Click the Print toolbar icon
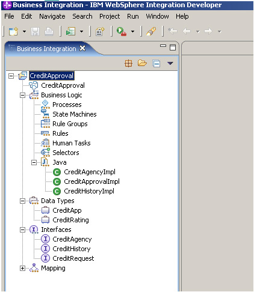The height and width of the screenshot is (292, 254). point(49,31)
